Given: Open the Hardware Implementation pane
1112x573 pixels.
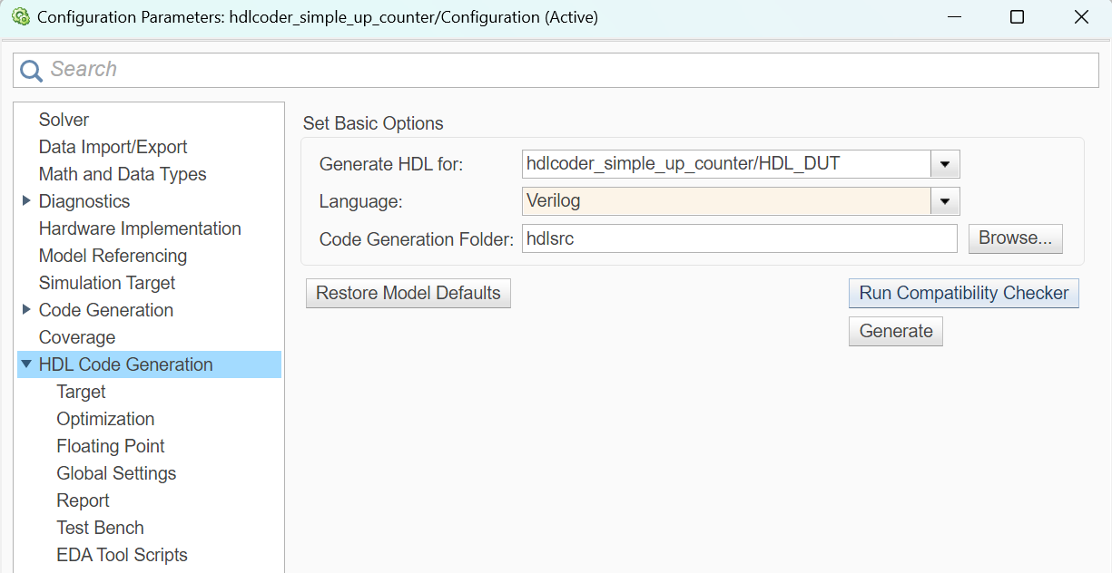Looking at the screenshot, I should tap(140, 228).
